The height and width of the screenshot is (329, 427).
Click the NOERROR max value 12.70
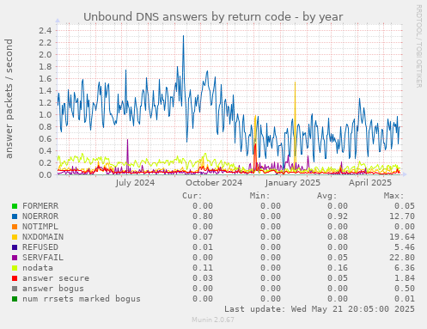[x=402, y=216]
